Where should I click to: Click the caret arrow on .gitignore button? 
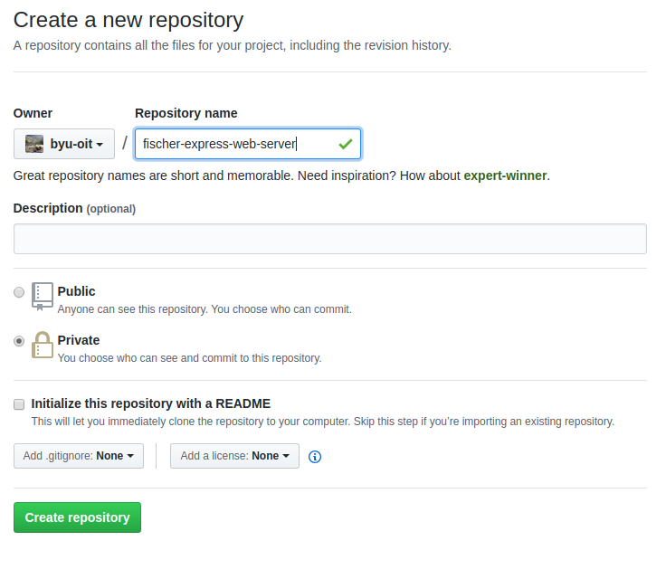click(130, 456)
